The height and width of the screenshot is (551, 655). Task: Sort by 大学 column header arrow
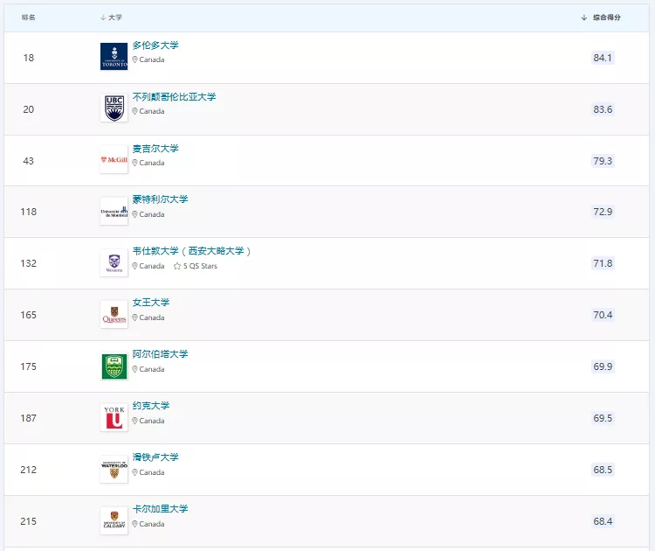pos(103,17)
